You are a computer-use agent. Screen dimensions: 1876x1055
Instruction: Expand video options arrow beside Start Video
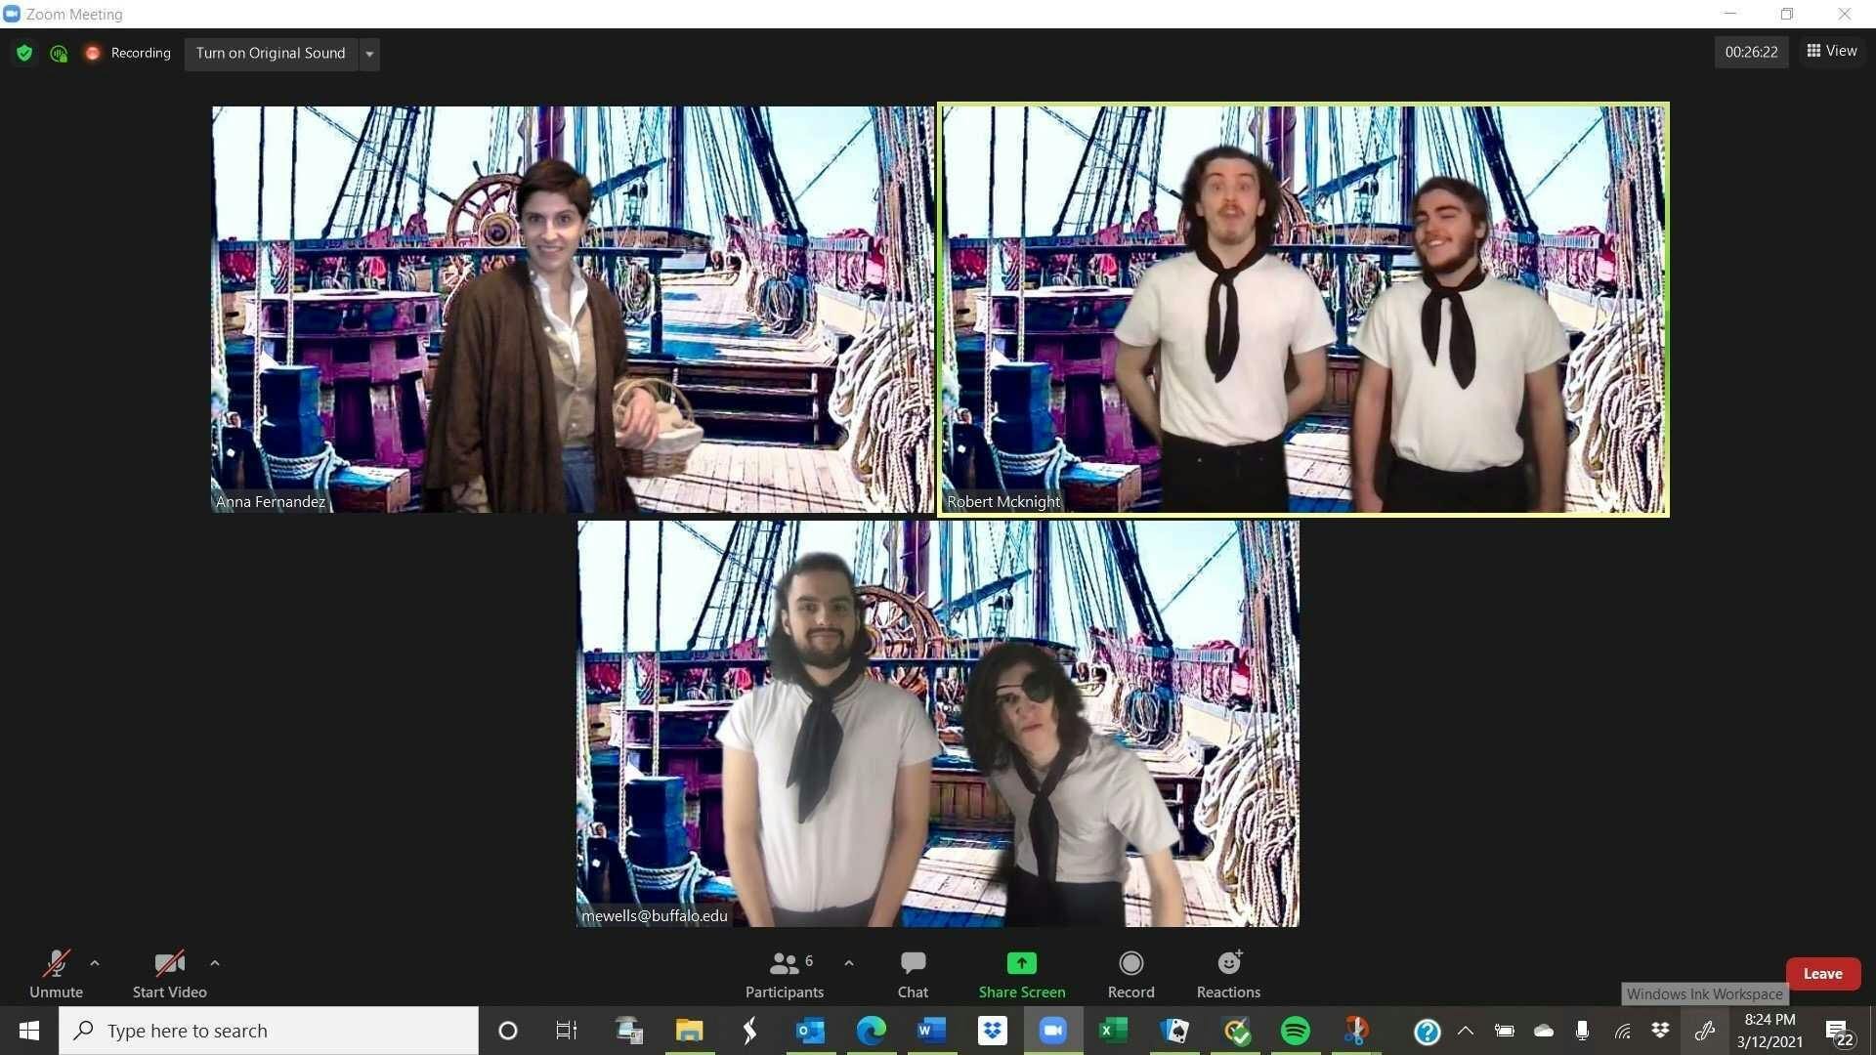pos(215,963)
